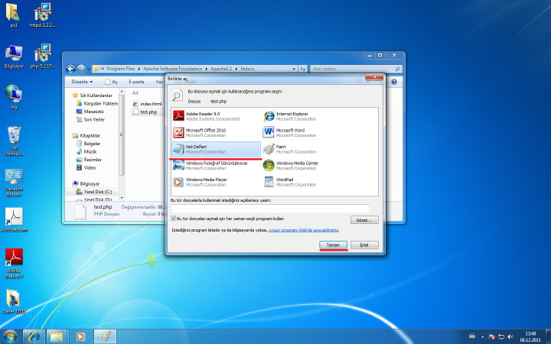Choose Paint from the program list
Image resolution: width=551 pixels, height=344 pixels.
click(x=282, y=148)
